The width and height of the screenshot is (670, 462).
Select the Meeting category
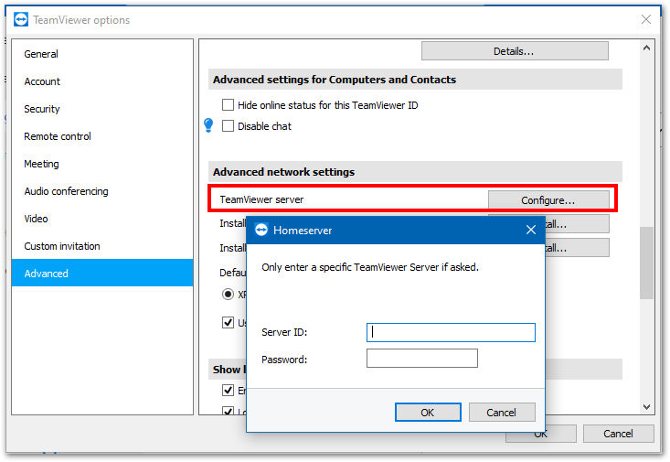(x=102, y=164)
